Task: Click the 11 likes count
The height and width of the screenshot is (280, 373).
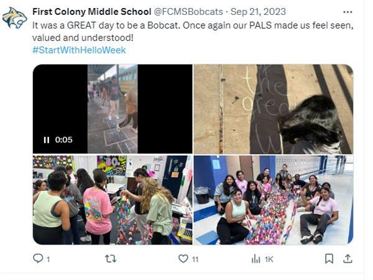Action: [195, 259]
